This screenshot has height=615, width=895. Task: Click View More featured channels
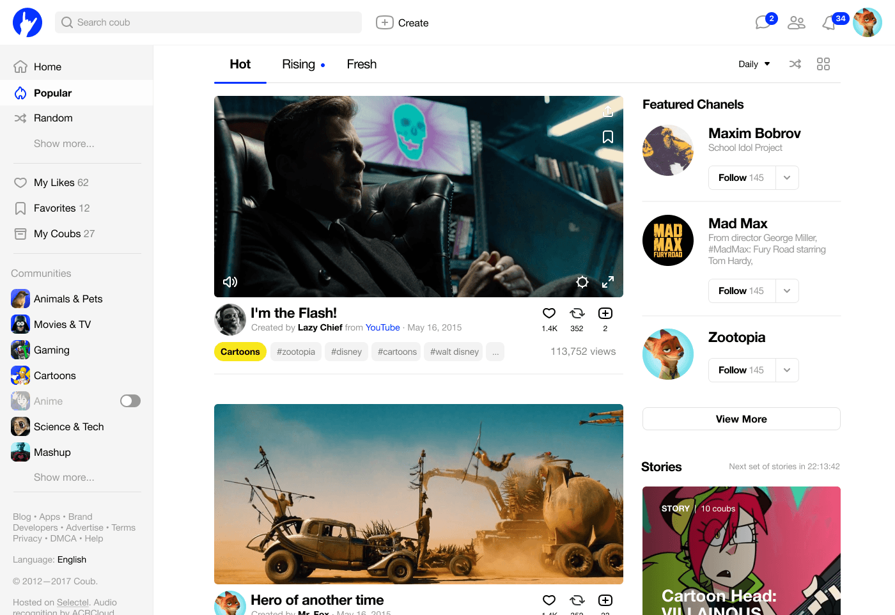pyautogui.click(x=742, y=419)
